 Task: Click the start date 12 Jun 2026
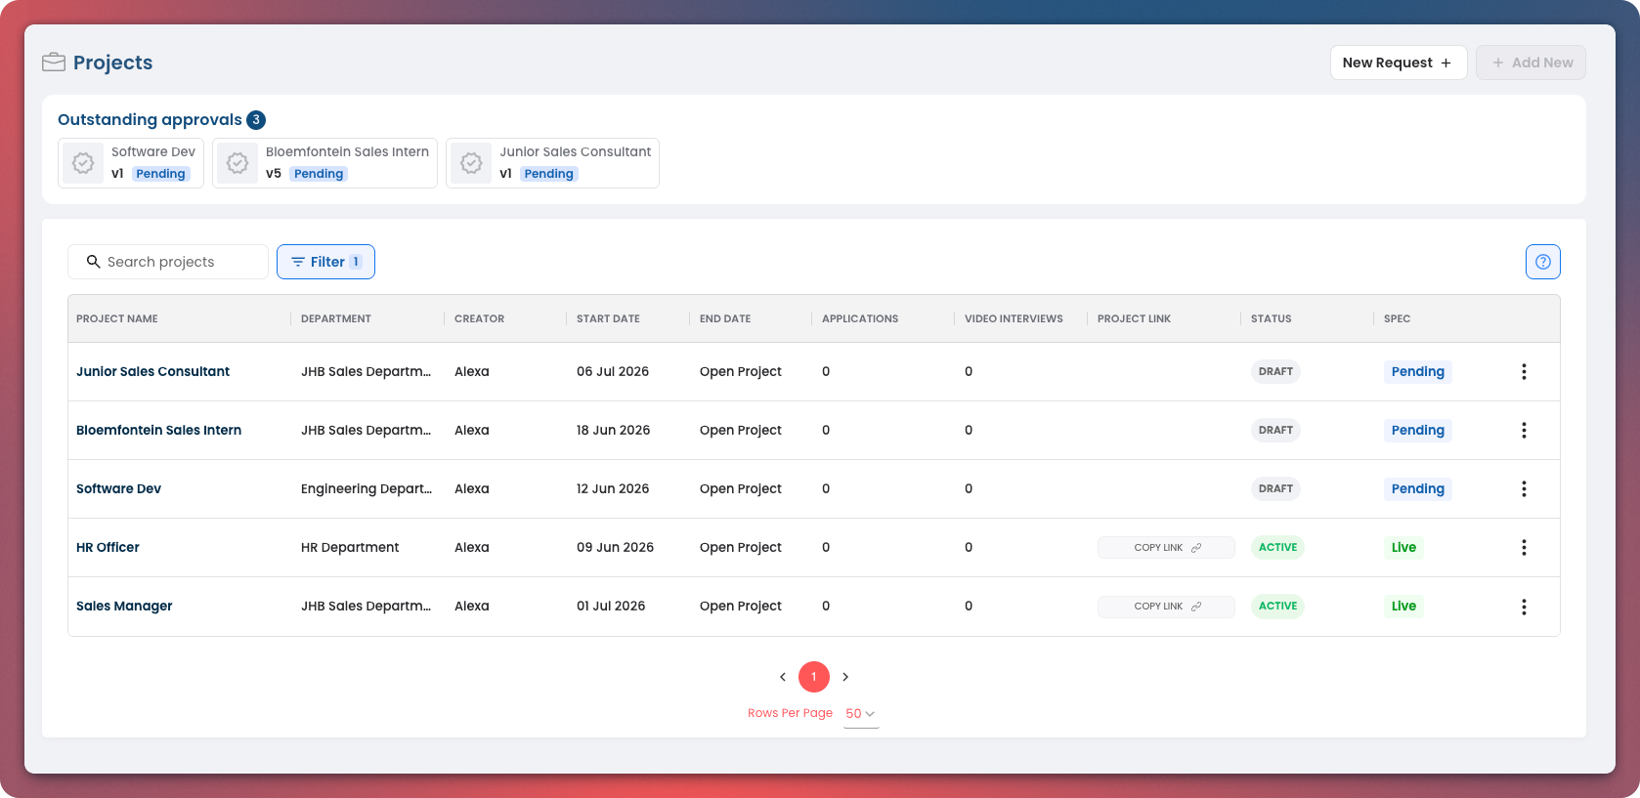(613, 488)
